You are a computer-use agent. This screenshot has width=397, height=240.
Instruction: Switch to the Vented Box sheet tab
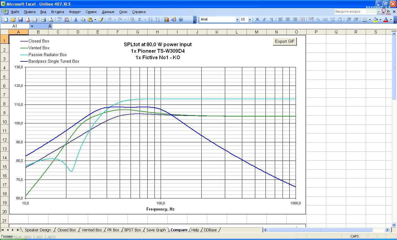(92, 230)
